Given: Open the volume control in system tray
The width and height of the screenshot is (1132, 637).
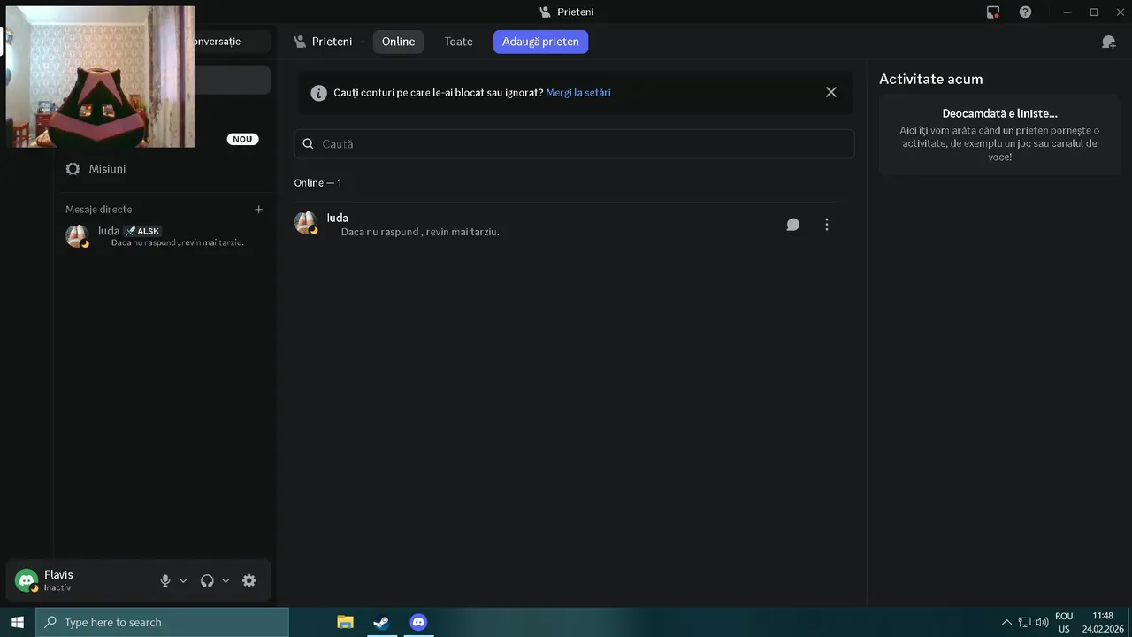Looking at the screenshot, I should click(x=1042, y=622).
